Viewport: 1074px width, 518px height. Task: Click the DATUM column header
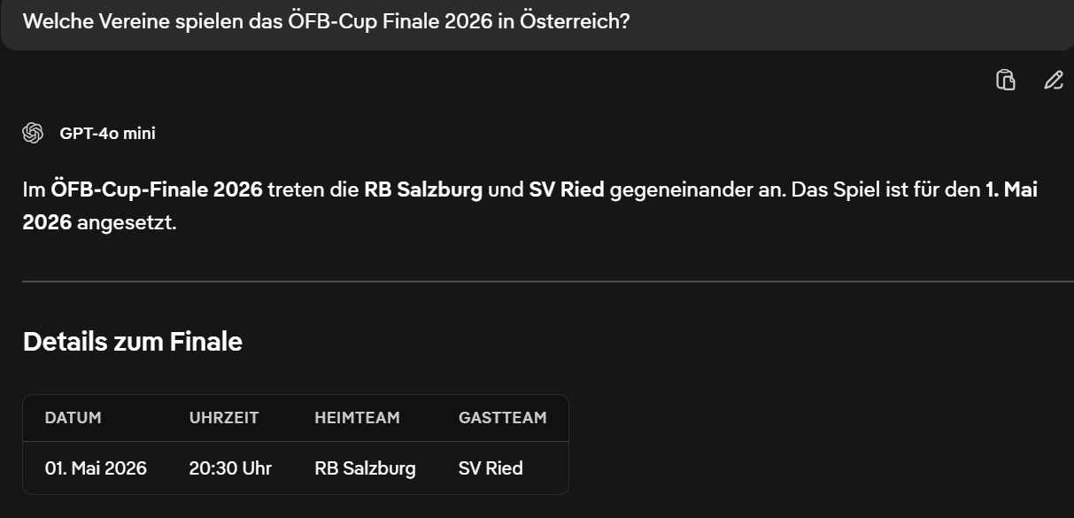pos(73,418)
